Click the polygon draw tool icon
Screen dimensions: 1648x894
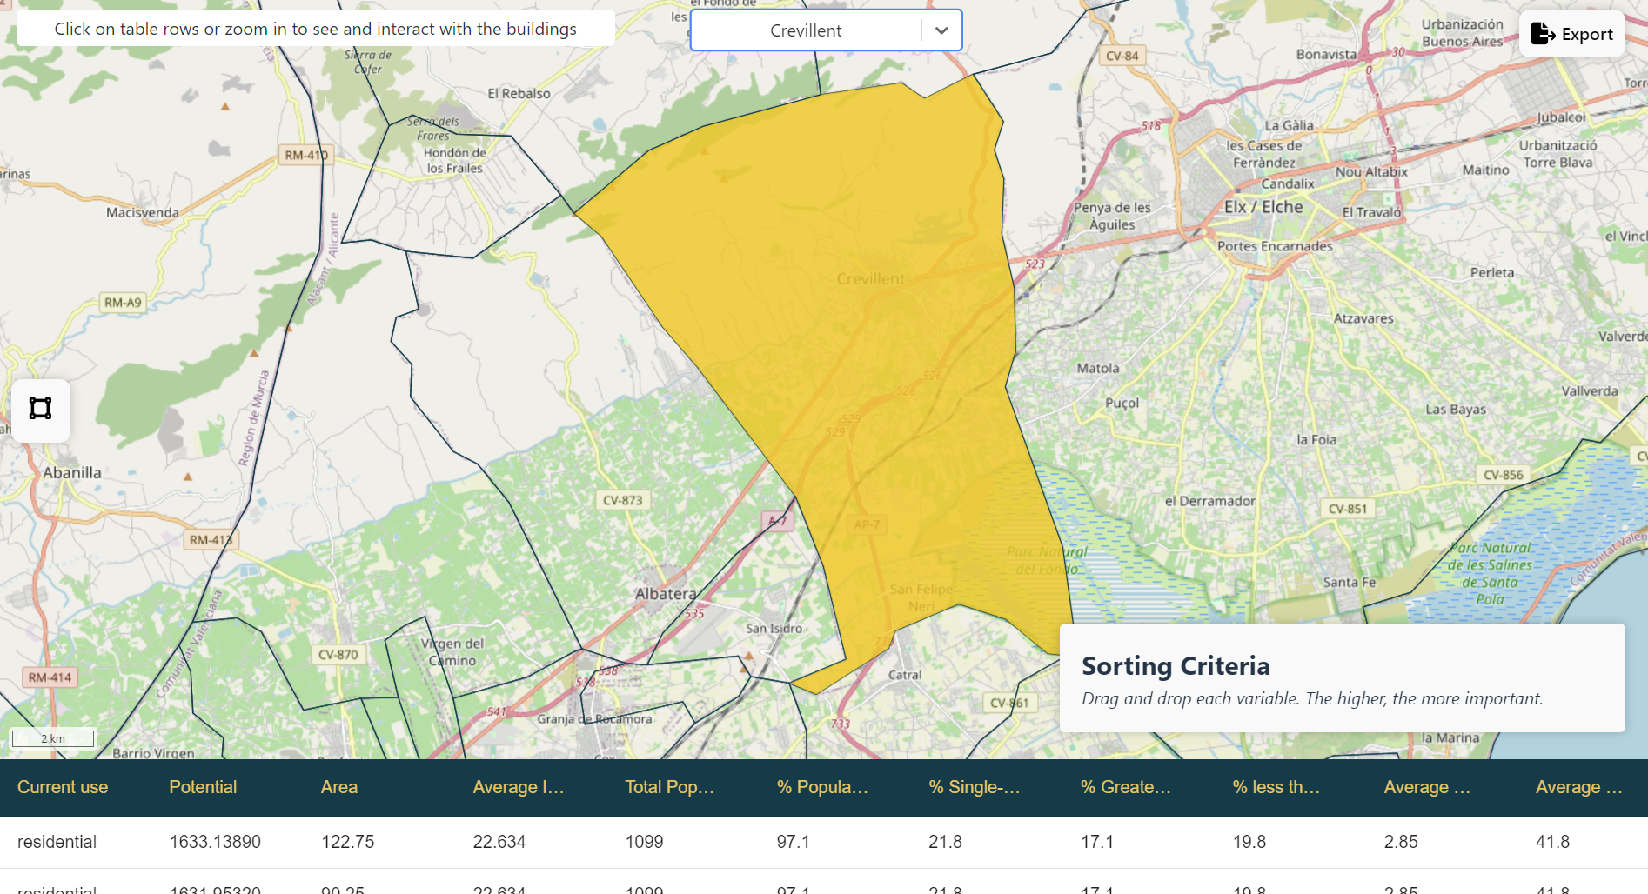pos(41,409)
